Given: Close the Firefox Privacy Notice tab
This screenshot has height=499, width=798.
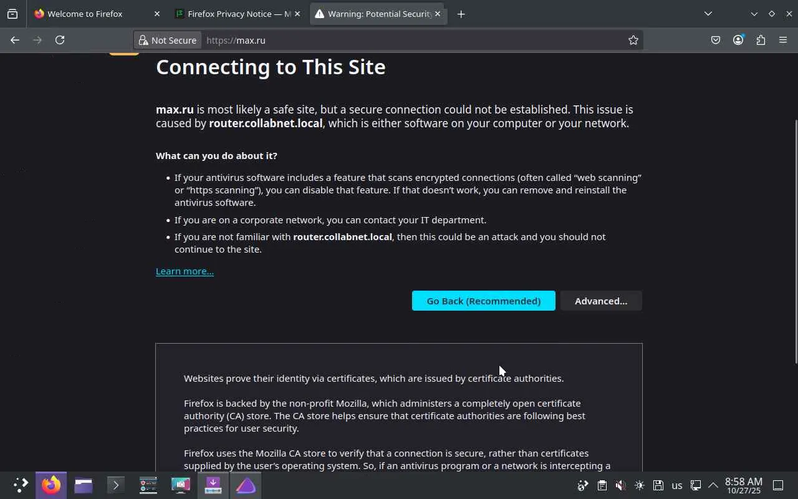Looking at the screenshot, I should click(x=297, y=14).
